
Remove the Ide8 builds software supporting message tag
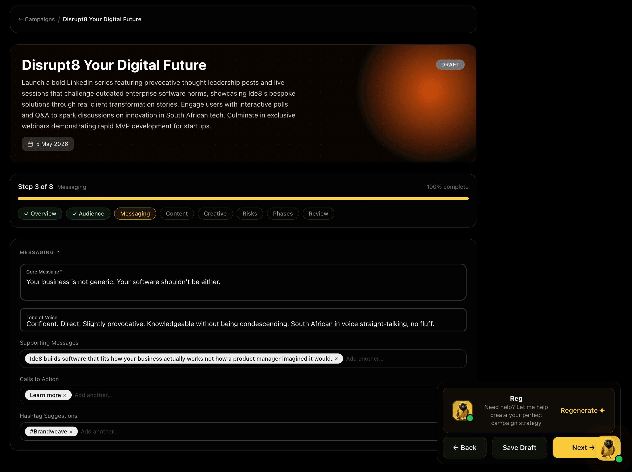336,359
